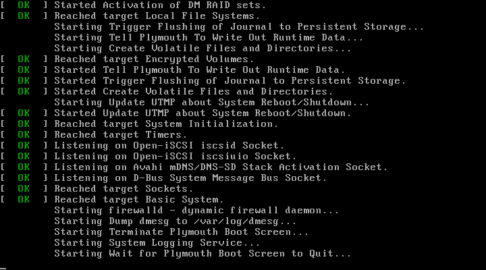
Task: Select the 'D-Bus System Message Bus Socket' line
Action: (163, 178)
